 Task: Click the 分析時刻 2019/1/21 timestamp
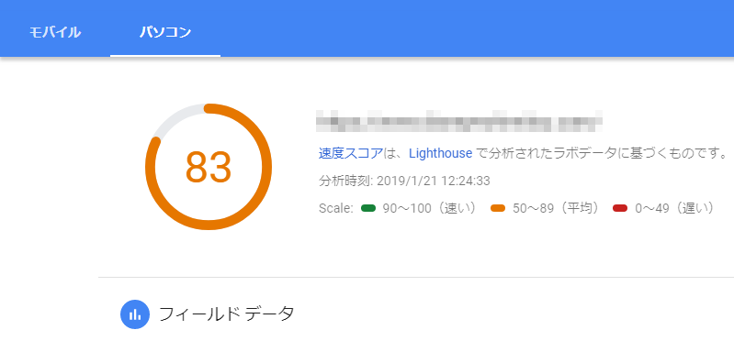point(404,181)
